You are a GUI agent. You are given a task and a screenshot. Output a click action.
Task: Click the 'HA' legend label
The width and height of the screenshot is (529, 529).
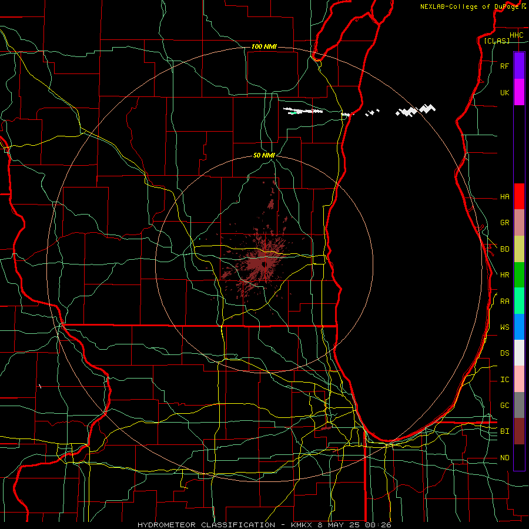tap(504, 196)
